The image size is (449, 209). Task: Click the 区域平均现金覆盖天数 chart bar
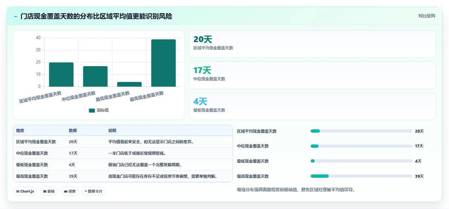point(61,75)
